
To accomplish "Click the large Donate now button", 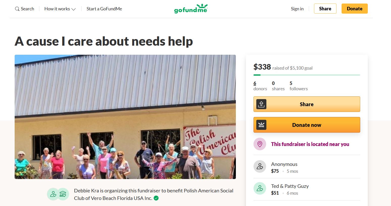I will click(307, 125).
